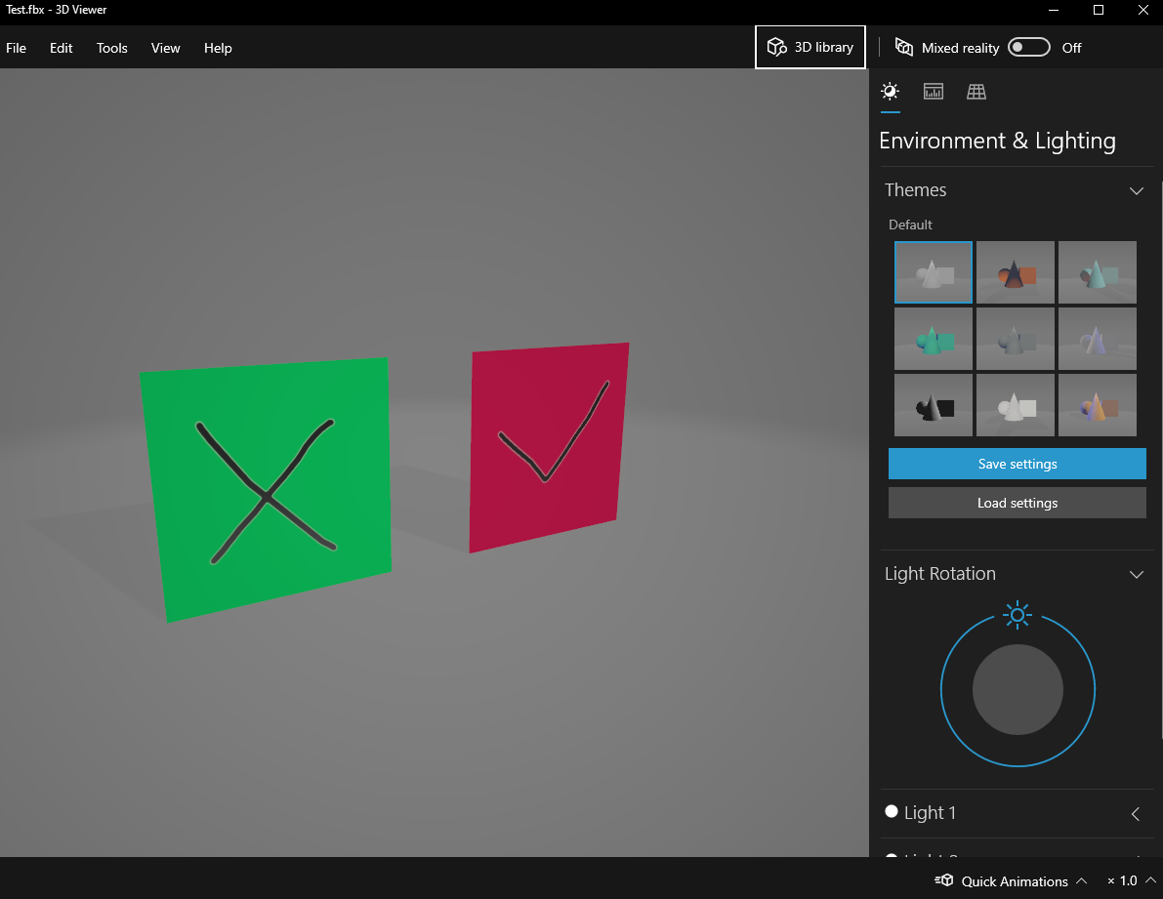This screenshot has width=1163, height=899.
Task: Click the Light 1 color indicator dot
Action: (891, 811)
